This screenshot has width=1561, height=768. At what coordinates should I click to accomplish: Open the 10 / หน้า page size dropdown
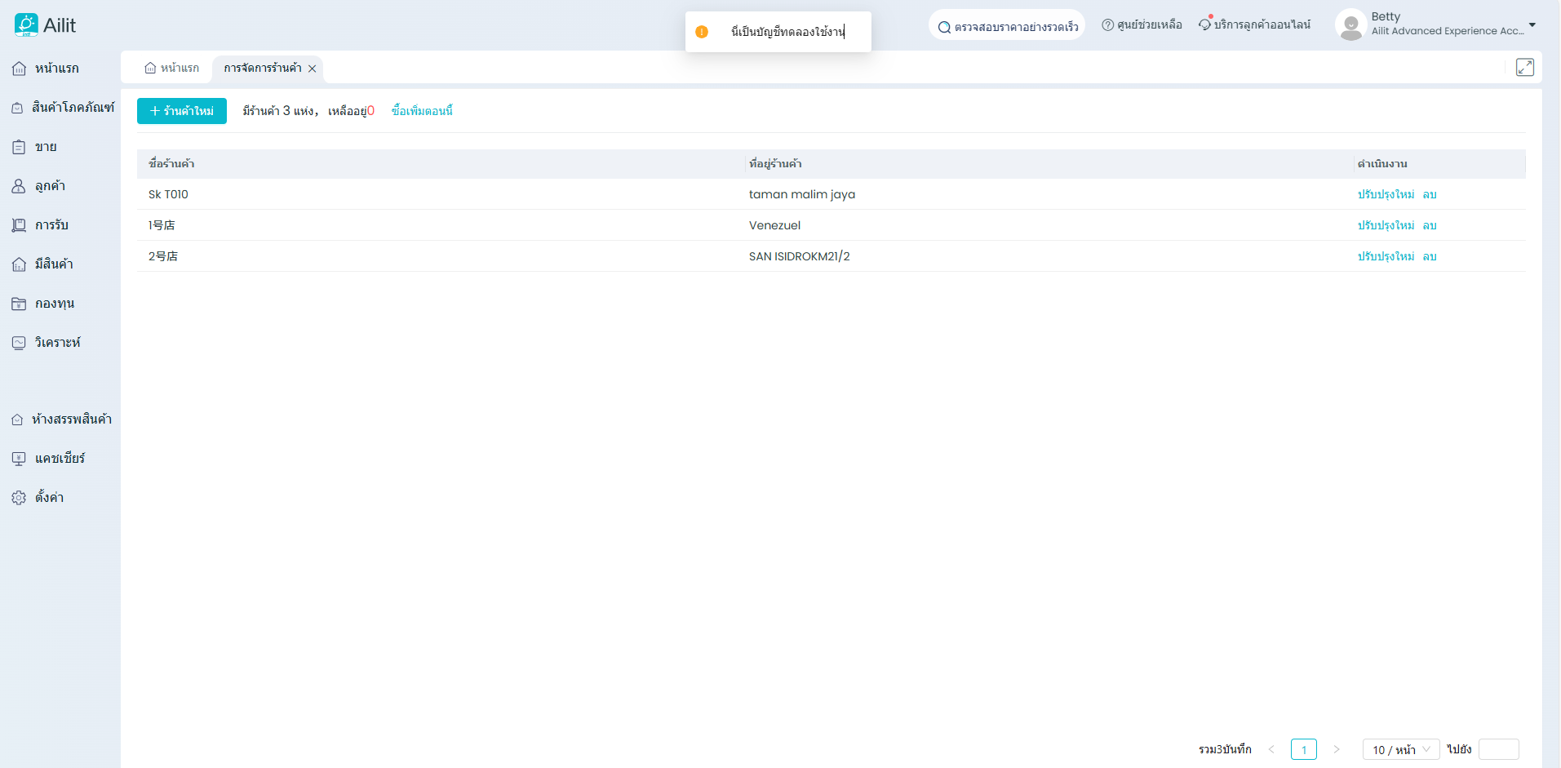1400,749
